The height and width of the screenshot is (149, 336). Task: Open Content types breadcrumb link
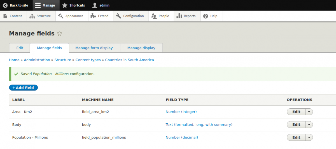[x=88, y=60]
